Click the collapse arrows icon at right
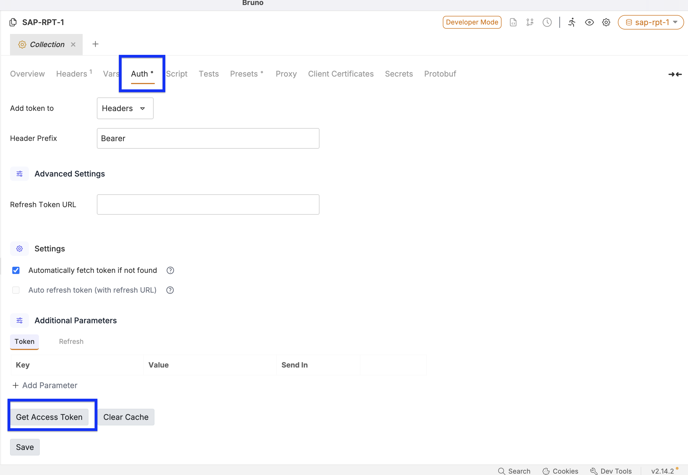 point(675,74)
